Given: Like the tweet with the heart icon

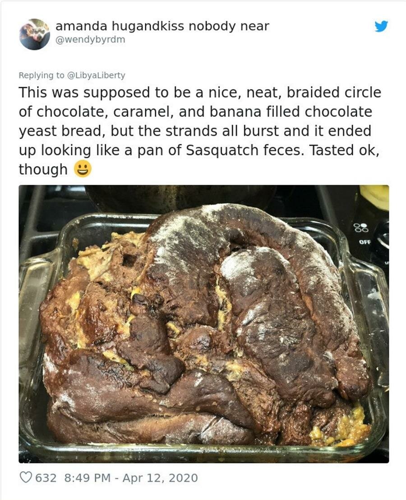Looking at the screenshot, I should 26,477.
